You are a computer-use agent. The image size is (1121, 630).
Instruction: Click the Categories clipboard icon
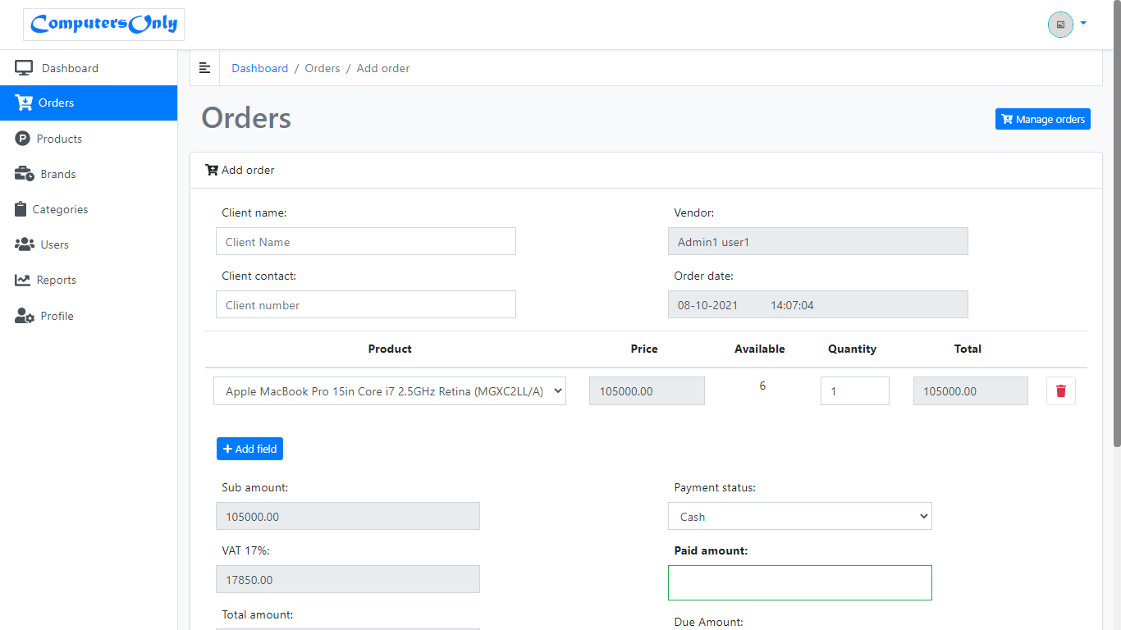pyautogui.click(x=21, y=209)
